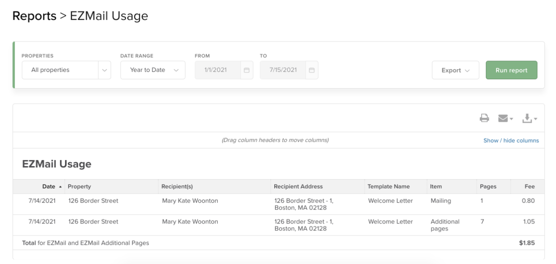Screen dimensions: 556x264
Task: Open the email report envelope icon
Action: (x=503, y=119)
